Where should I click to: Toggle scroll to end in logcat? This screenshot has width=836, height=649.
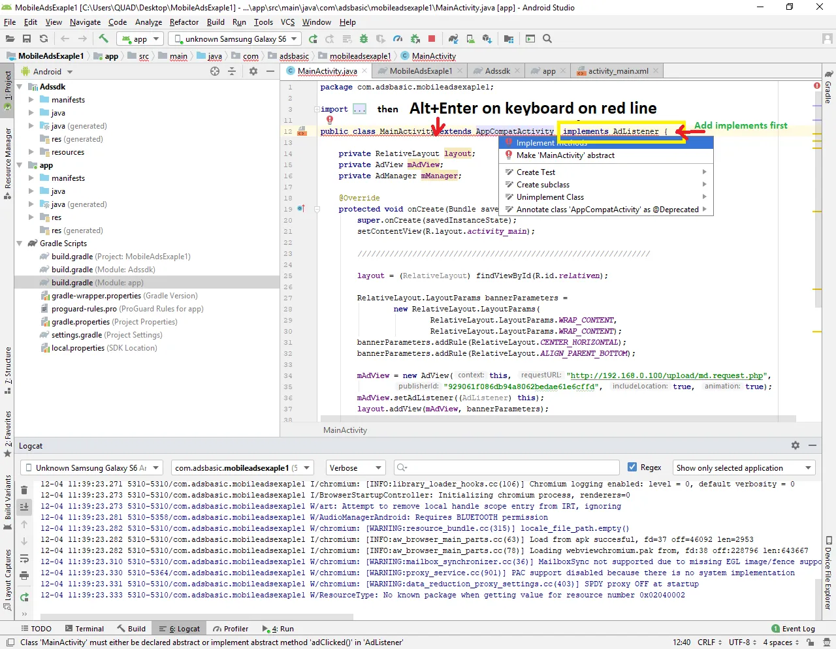pos(24,507)
